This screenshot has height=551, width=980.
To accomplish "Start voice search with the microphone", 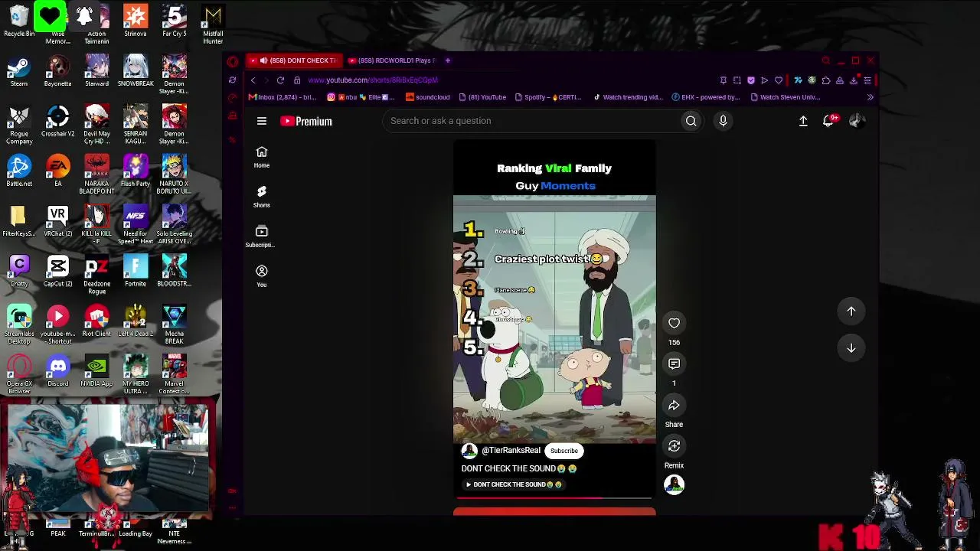I will (x=723, y=121).
